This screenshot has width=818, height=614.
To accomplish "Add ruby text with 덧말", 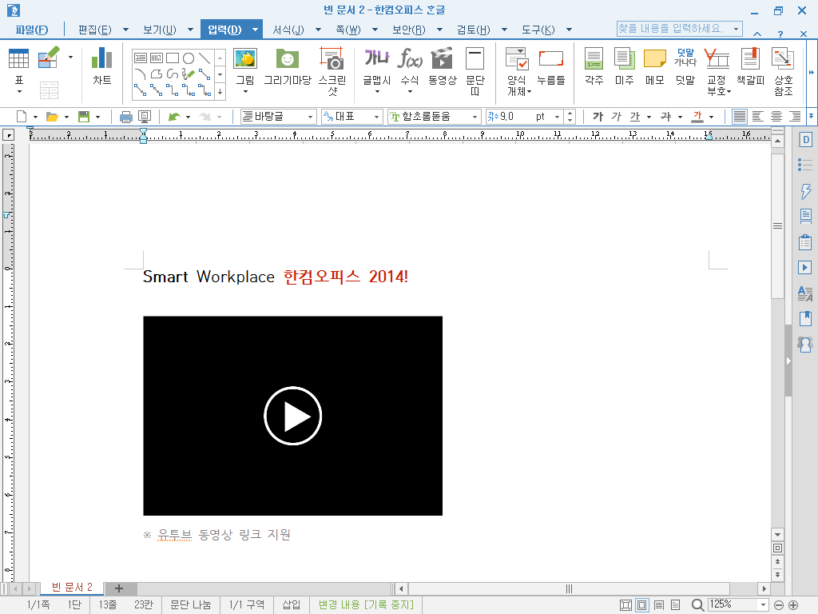I will click(x=685, y=66).
